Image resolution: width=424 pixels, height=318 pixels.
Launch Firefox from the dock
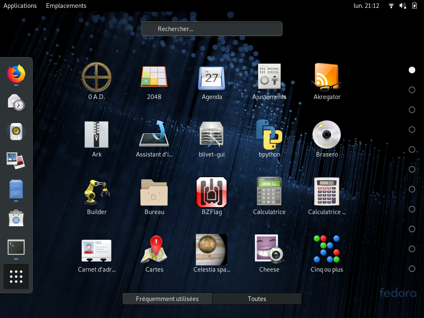[16, 74]
